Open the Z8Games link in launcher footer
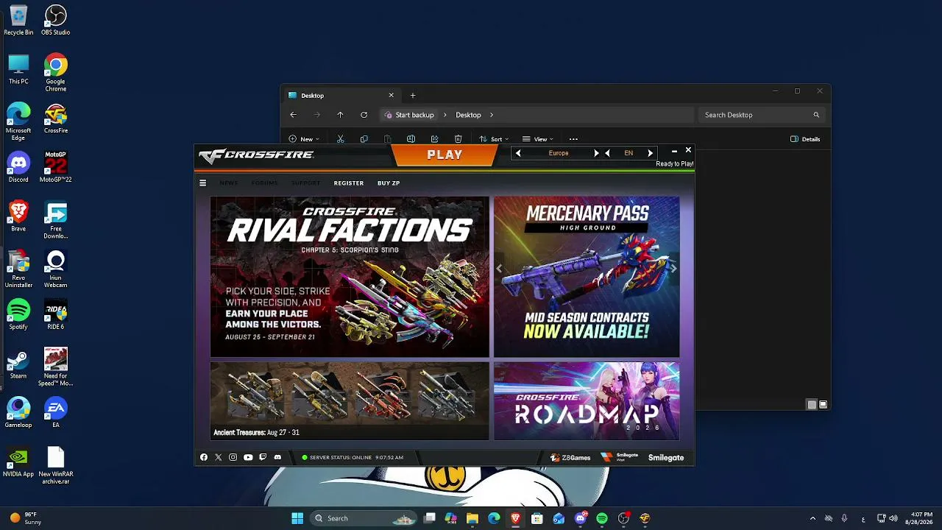The width and height of the screenshot is (942, 530). (570, 457)
